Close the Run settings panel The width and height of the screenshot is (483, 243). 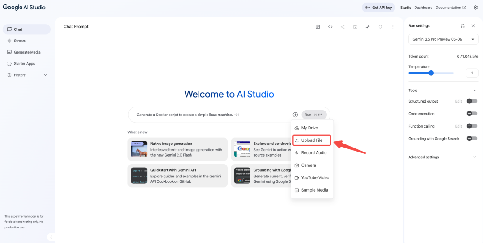[x=473, y=26]
